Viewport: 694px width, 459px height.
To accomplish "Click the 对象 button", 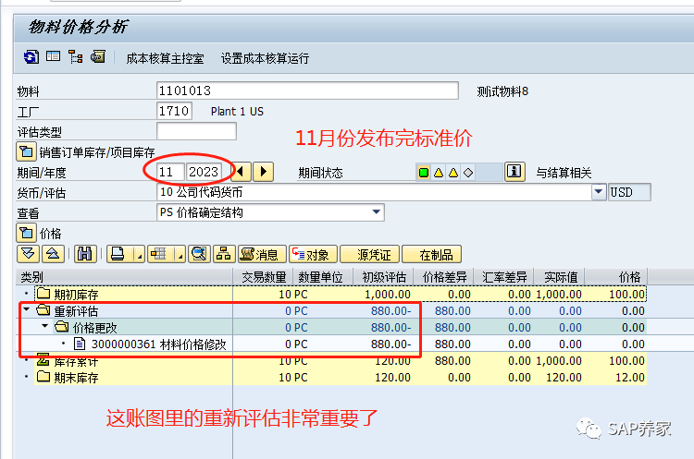I will click(314, 255).
